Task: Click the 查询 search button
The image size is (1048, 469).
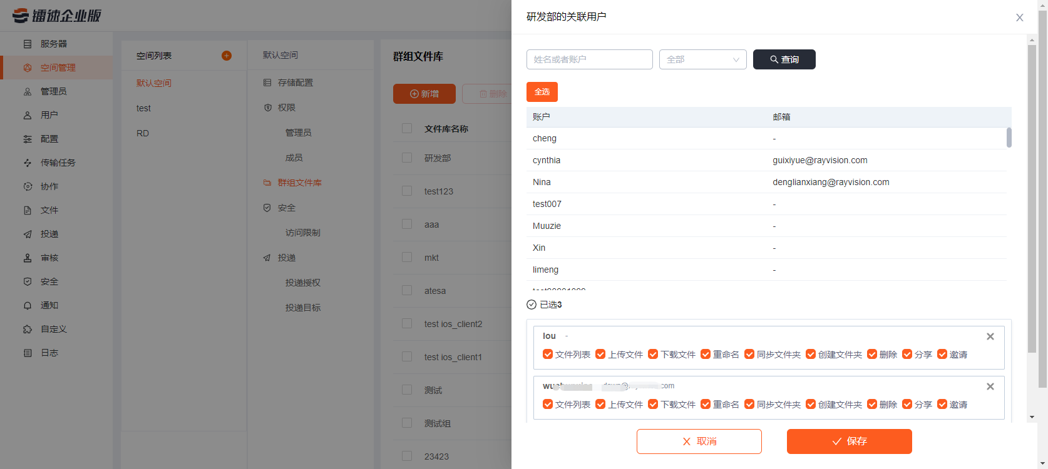Action: point(784,59)
